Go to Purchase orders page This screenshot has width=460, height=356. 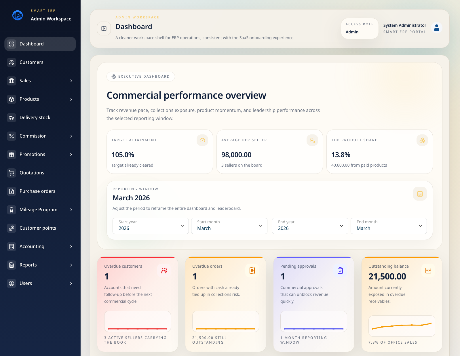(37, 191)
